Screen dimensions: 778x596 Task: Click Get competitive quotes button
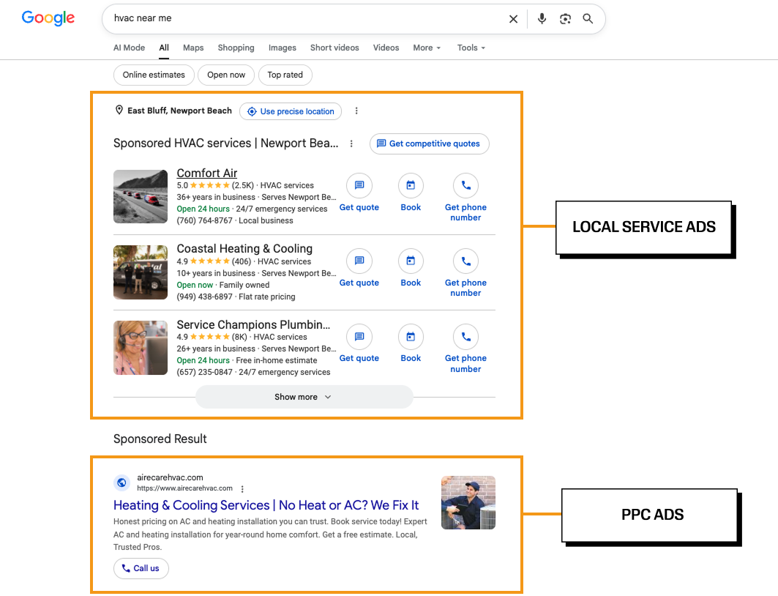tap(429, 144)
